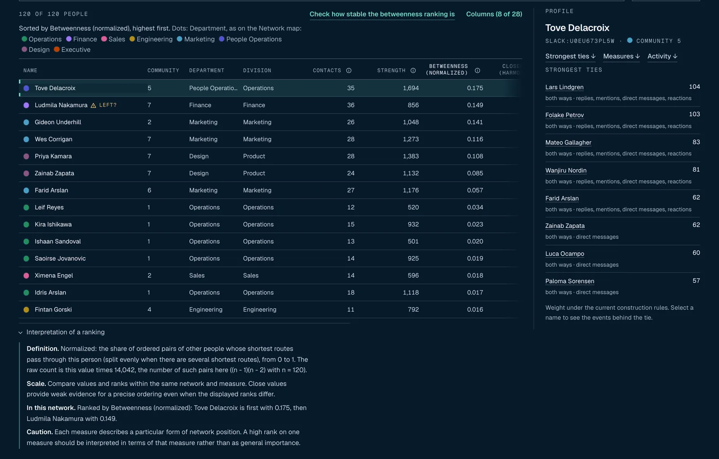Open Farid Arslan link in strongest ties

(562, 198)
